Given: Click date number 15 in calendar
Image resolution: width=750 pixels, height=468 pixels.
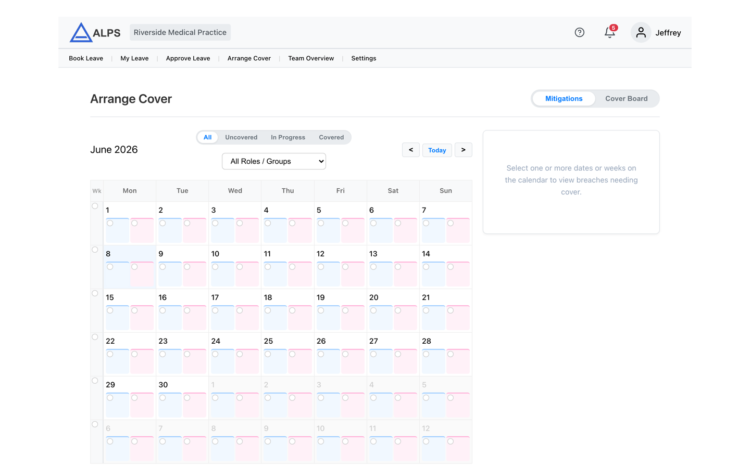Looking at the screenshot, I should (110, 297).
